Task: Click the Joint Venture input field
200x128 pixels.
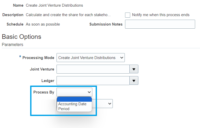Action: [x=93, y=69]
